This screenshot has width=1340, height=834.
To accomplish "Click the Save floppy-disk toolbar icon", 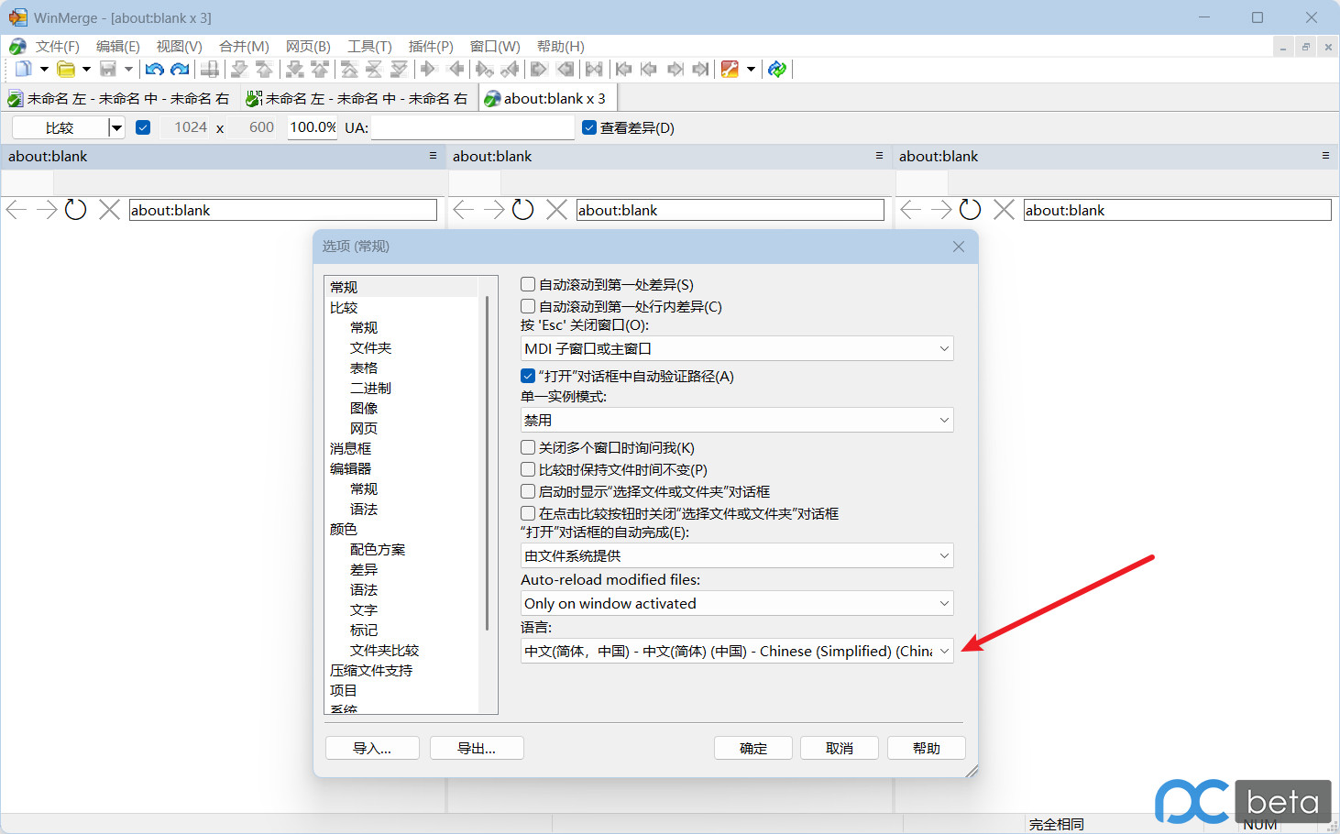I will click(x=108, y=69).
